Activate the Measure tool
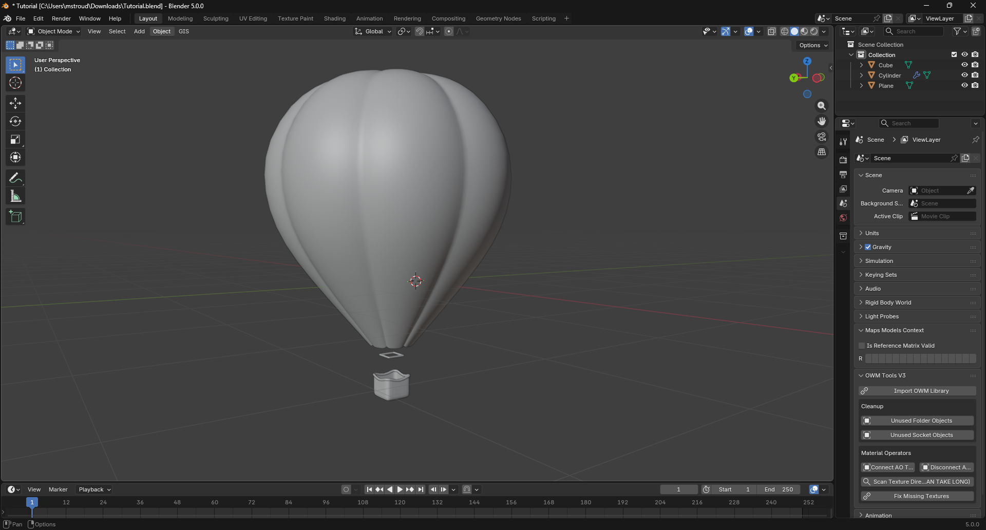986x530 pixels. 15,196
